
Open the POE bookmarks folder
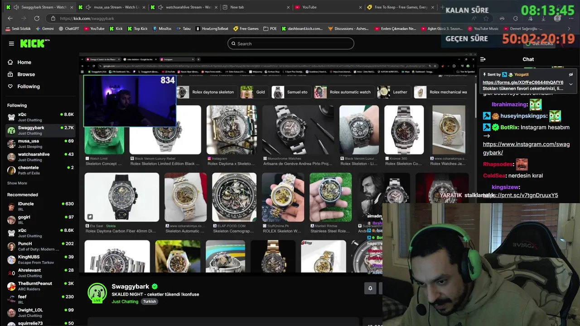click(x=270, y=29)
